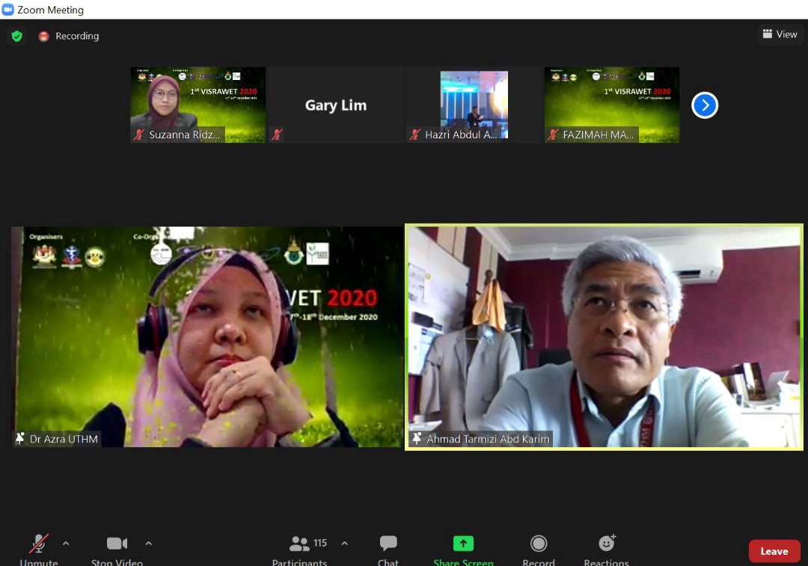808x566 pixels.
Task: Open the View layout menu
Action: pyautogui.click(x=780, y=34)
